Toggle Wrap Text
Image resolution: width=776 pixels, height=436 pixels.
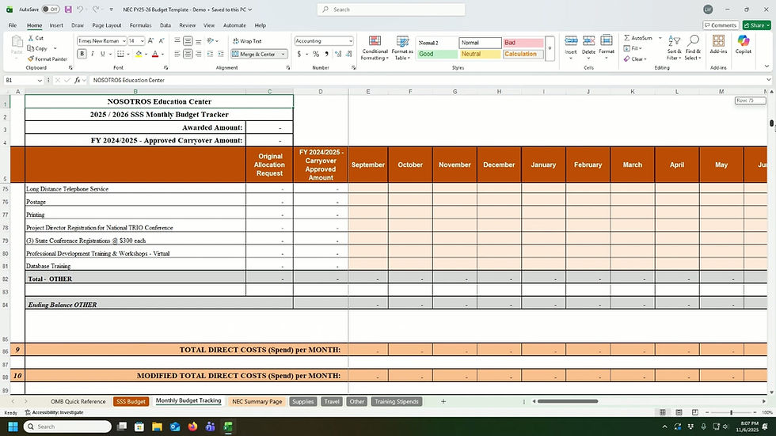pyautogui.click(x=247, y=41)
